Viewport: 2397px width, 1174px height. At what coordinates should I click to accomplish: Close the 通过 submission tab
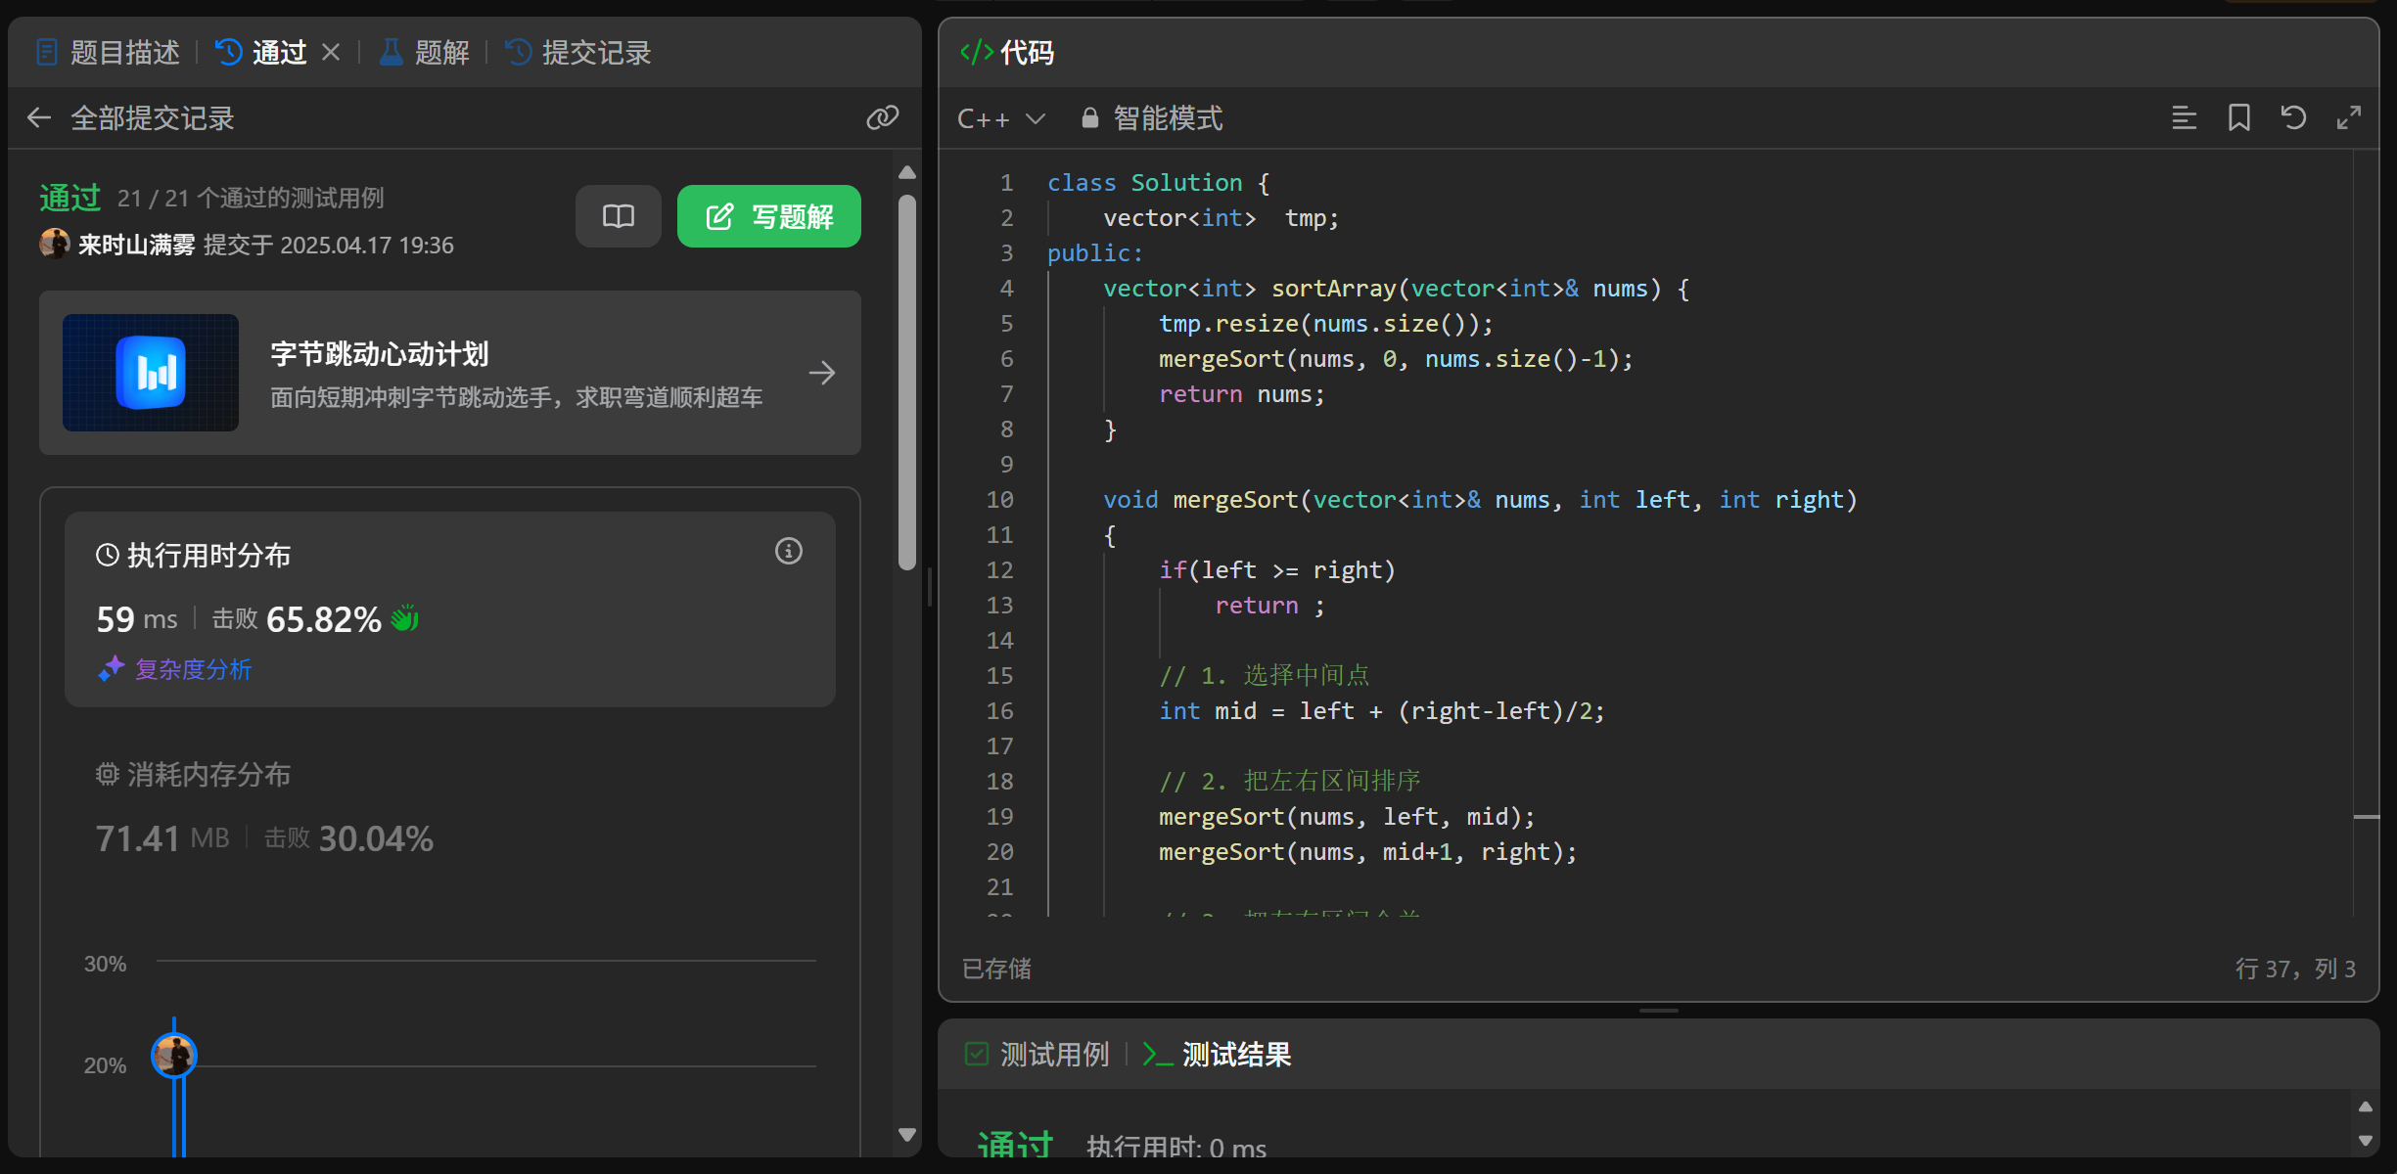coord(331,52)
